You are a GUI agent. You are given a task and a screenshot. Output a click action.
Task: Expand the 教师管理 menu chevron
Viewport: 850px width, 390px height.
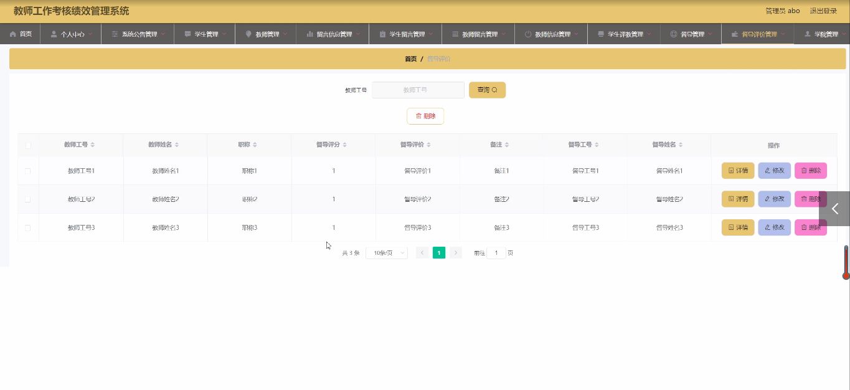285,34
